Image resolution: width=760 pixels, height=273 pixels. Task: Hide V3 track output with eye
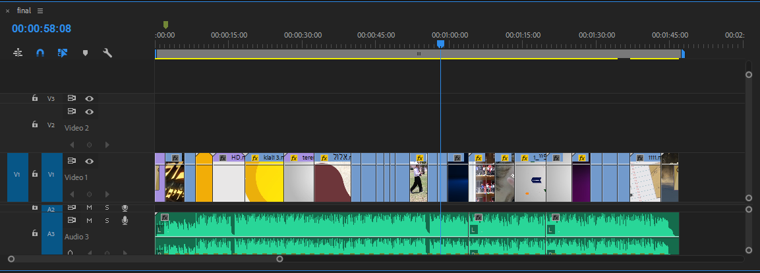[x=89, y=98]
